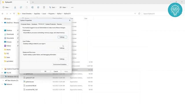Open User Profiles Settings button
Screen dimensions: 185x104
tap(62, 48)
